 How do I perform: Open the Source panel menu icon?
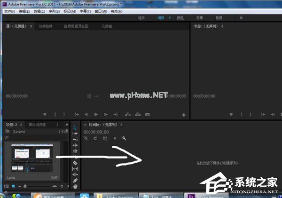point(31,26)
